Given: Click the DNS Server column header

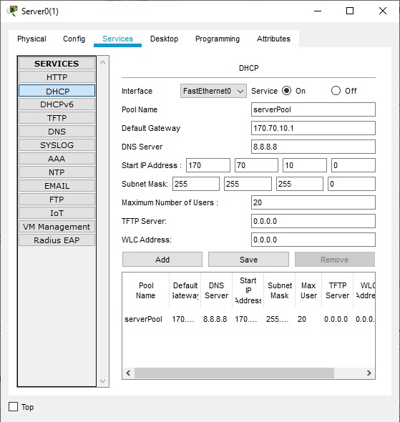Looking at the screenshot, I should tap(216, 290).
